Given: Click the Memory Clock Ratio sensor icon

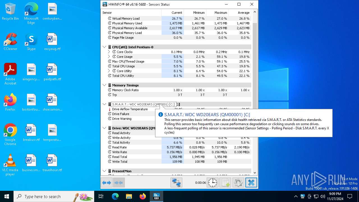Looking at the screenshot, I should tap(110, 90).
